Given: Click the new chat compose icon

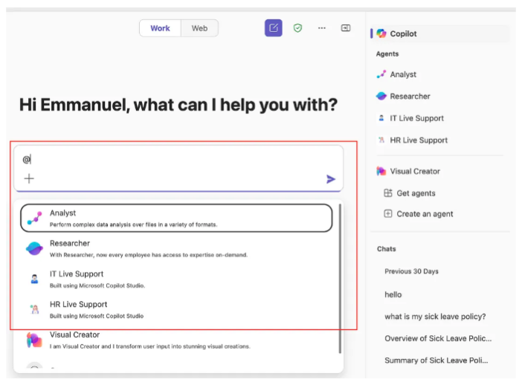Looking at the screenshot, I should click(x=273, y=28).
